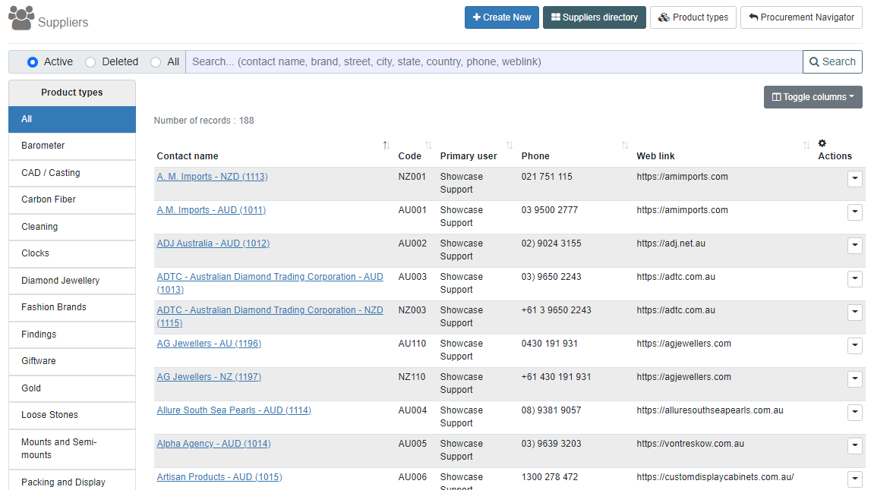Screen dimensions: 871x490
Task: Open A. M. Imports - NZD (1113) supplier
Action: (212, 177)
